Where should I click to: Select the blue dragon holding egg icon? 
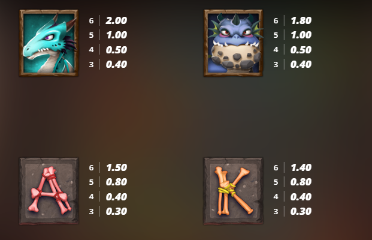click(233, 43)
